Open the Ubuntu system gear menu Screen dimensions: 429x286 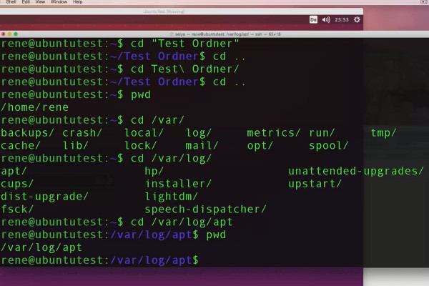[357, 20]
